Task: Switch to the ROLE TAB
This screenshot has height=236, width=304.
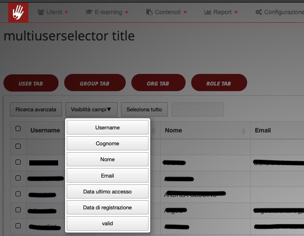Action: (218, 83)
